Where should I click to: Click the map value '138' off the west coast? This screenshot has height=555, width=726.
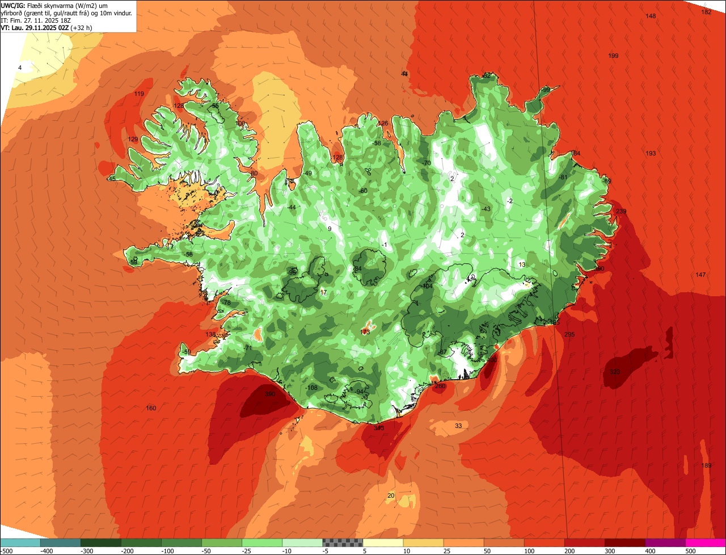[x=210, y=335]
